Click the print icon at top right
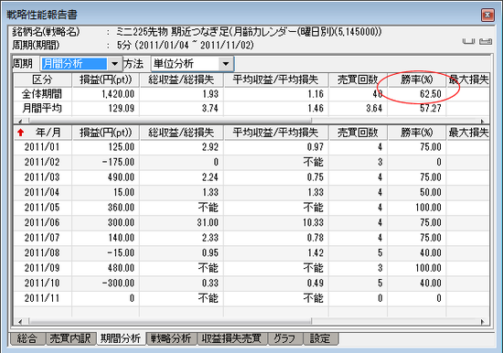 tap(486, 41)
